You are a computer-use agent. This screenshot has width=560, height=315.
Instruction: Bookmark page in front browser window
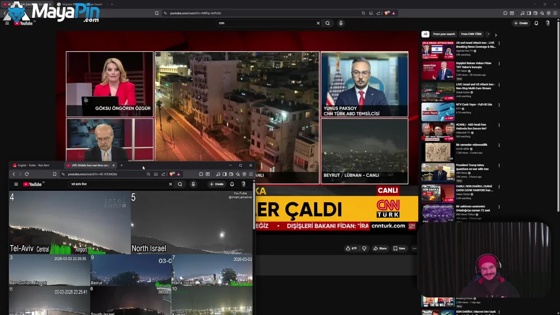coord(54,174)
